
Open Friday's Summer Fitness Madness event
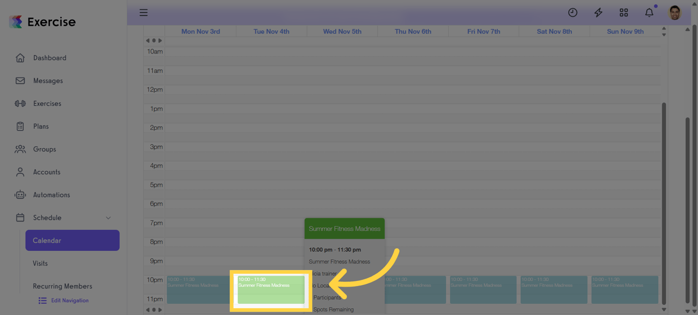483,290
